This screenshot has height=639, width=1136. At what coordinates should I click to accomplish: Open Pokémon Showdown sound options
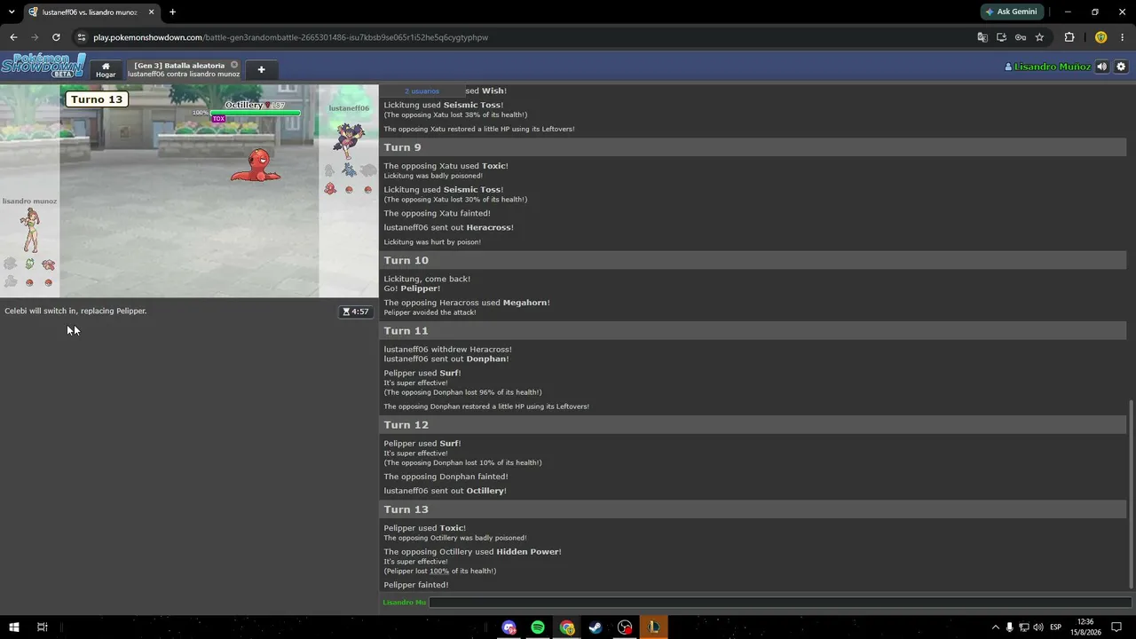tap(1101, 67)
